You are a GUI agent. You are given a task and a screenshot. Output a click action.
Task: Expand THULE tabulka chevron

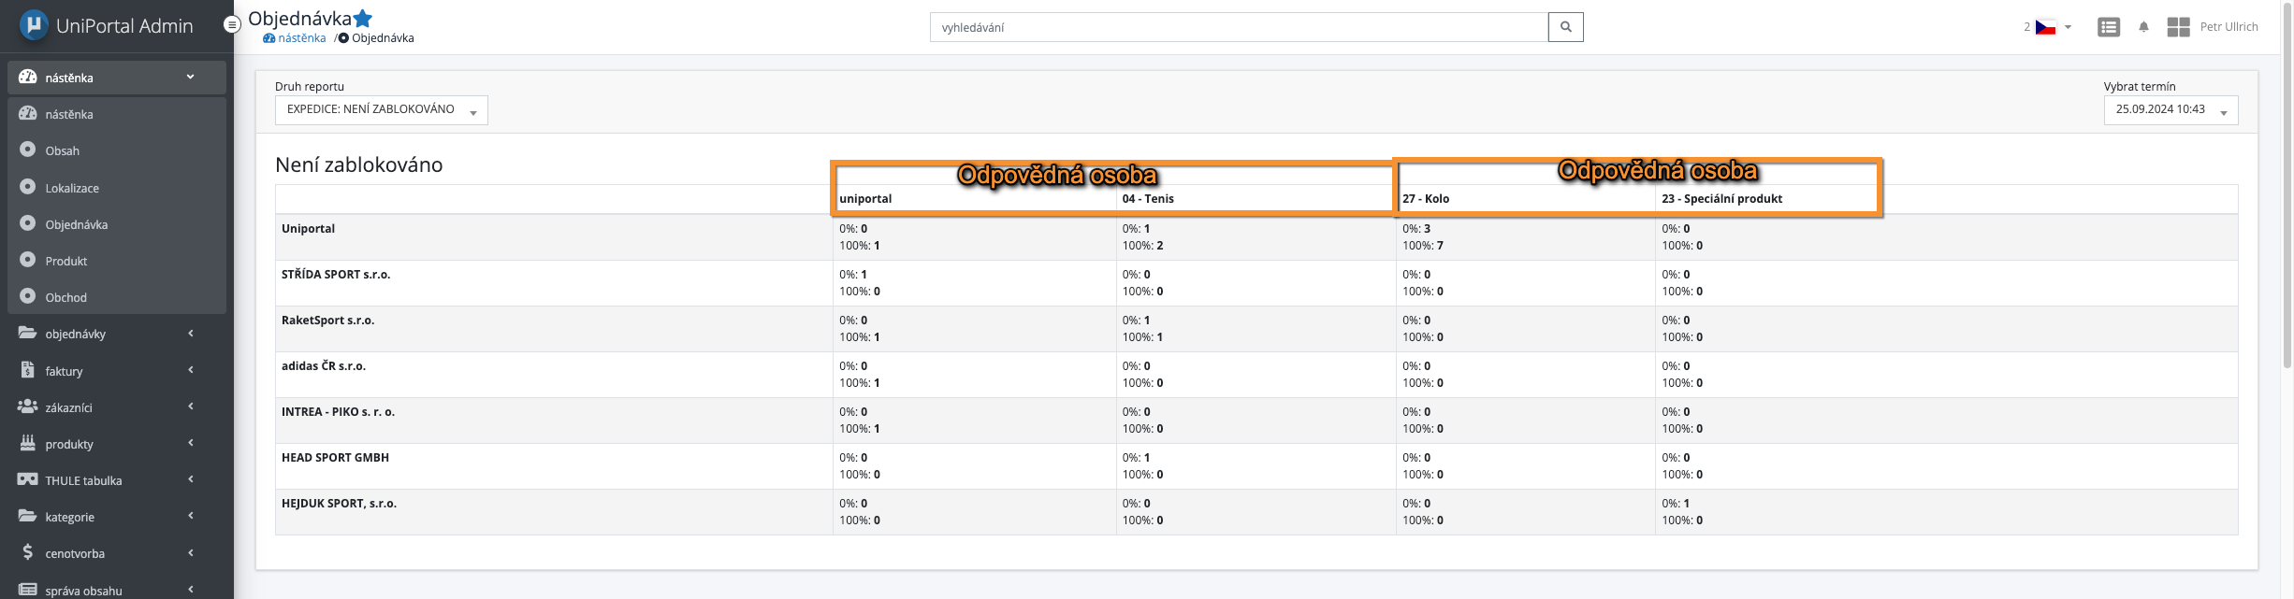point(191,479)
